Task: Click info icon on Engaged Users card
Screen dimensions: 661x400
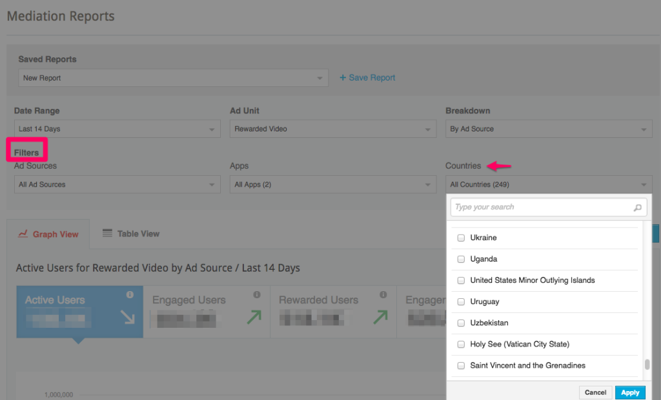Action: (257, 295)
